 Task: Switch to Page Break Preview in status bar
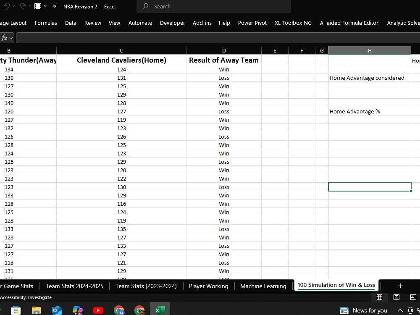413,297
